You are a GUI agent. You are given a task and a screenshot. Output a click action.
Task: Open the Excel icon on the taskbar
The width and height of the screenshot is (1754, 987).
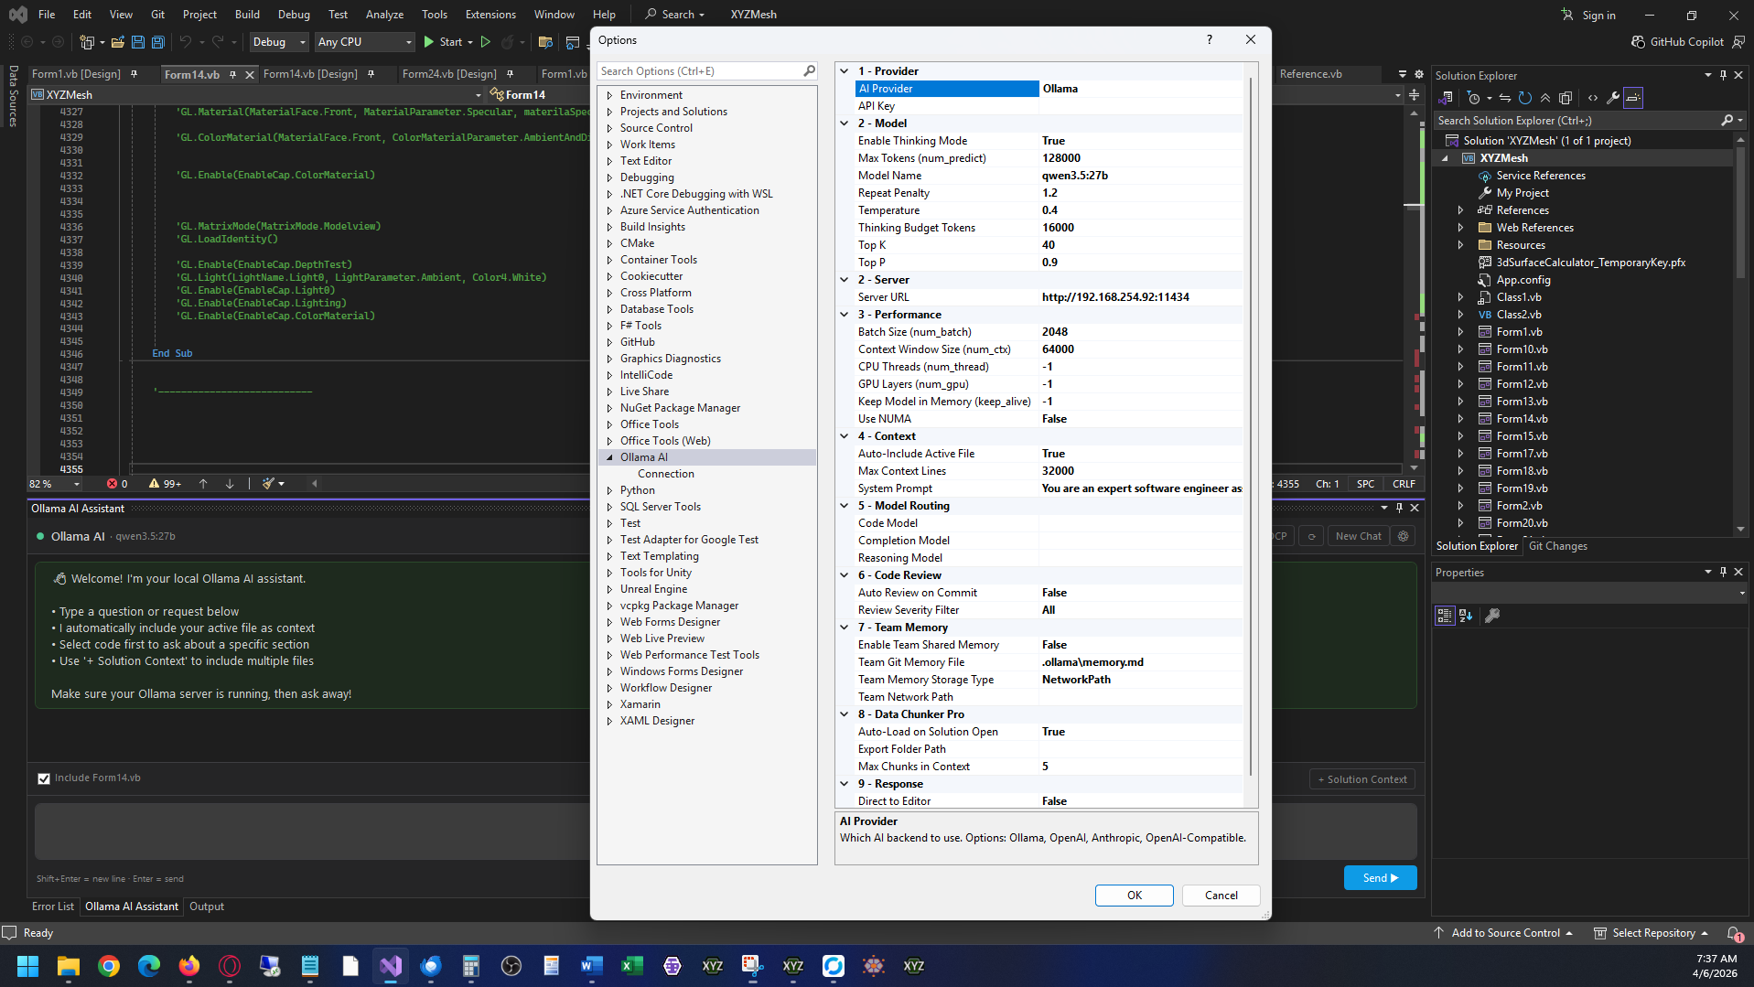point(631,966)
